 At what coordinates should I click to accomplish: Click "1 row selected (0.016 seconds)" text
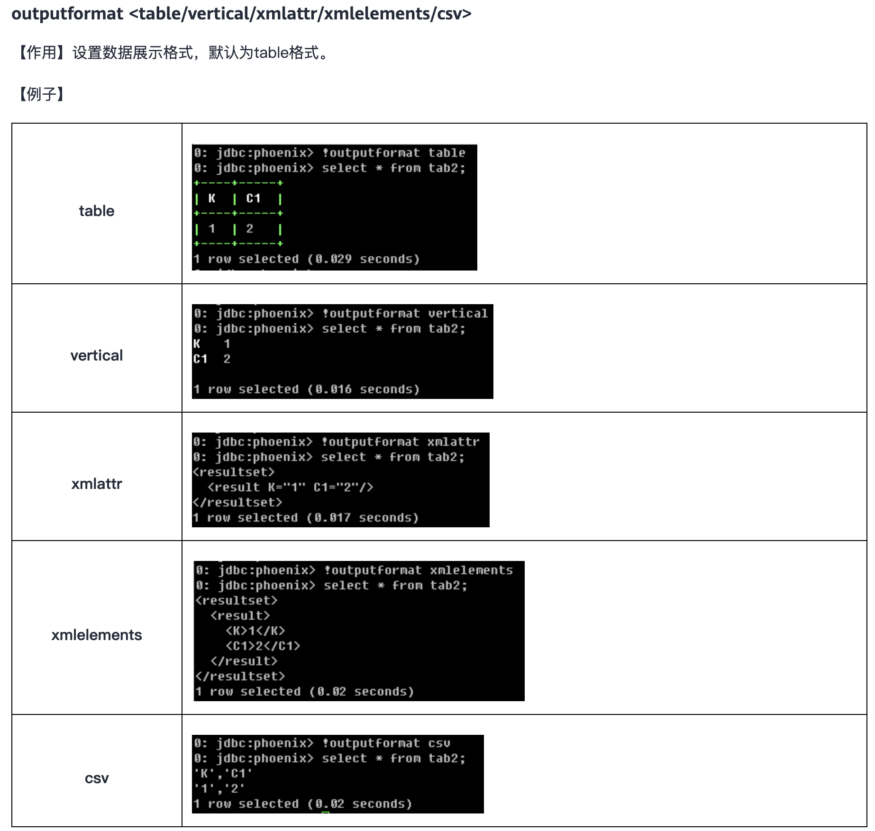306,389
